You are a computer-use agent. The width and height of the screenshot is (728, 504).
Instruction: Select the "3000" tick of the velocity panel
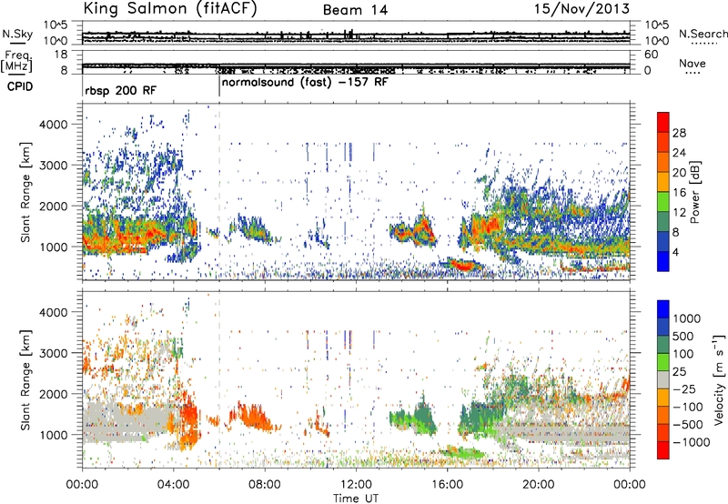click(x=53, y=353)
